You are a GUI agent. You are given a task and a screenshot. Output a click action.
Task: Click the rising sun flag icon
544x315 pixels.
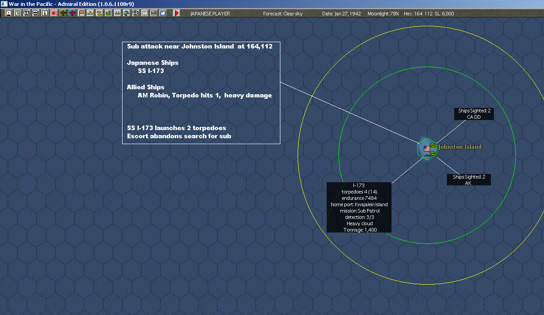coord(54,13)
